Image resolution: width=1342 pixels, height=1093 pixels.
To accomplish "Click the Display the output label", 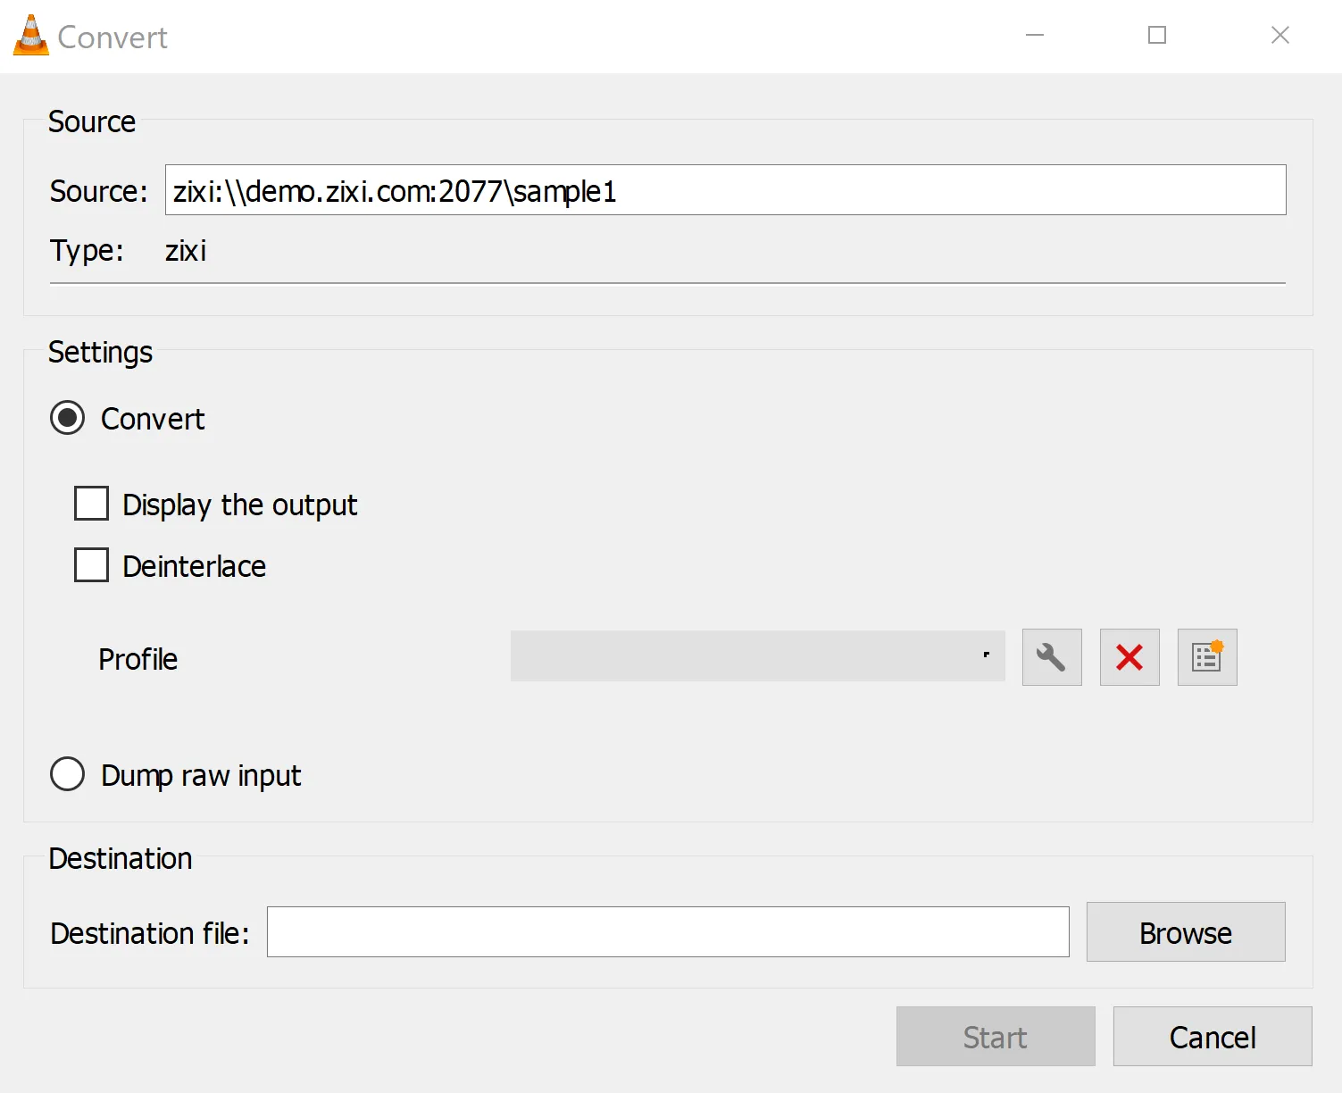I will [240, 505].
